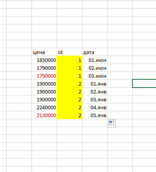
Task: Select the header cell 'цена'
Action: 44,52
